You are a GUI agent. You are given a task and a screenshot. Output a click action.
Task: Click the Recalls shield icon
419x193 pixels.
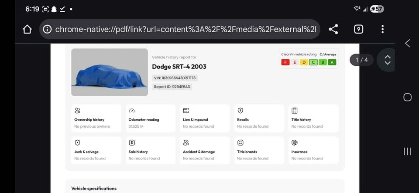click(x=240, y=111)
